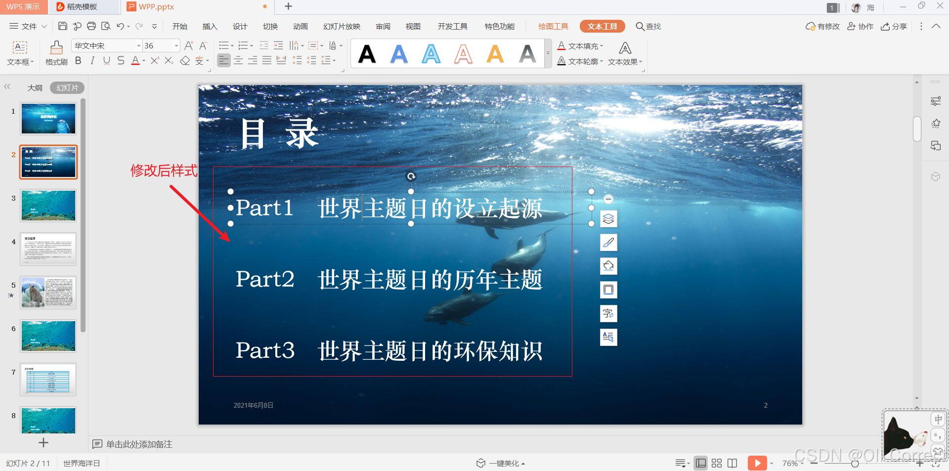Expand the 文本填充 text fill dropdown
Screen dimensions: 949x471
[x=602, y=46]
